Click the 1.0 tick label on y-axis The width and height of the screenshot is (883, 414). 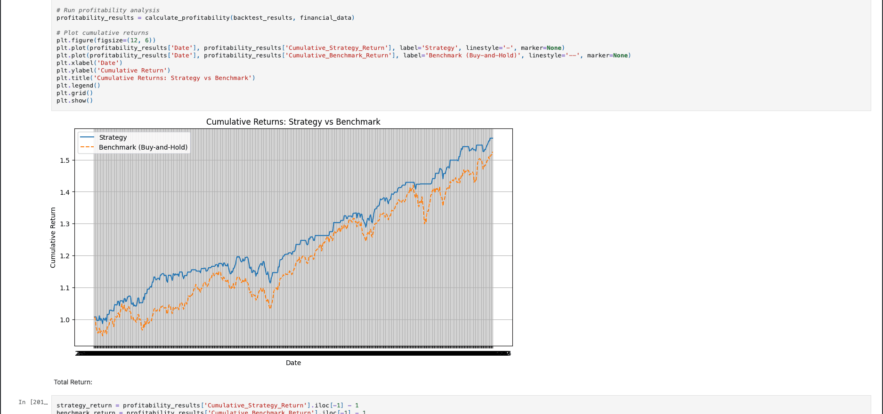point(65,320)
